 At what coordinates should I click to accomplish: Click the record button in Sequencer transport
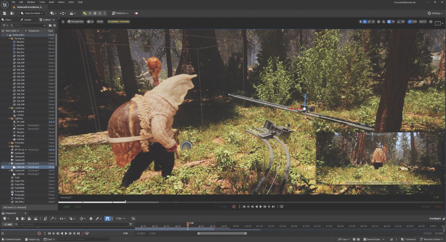click(39, 233)
